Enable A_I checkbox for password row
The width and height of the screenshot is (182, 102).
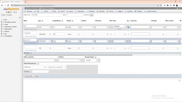[128, 41]
